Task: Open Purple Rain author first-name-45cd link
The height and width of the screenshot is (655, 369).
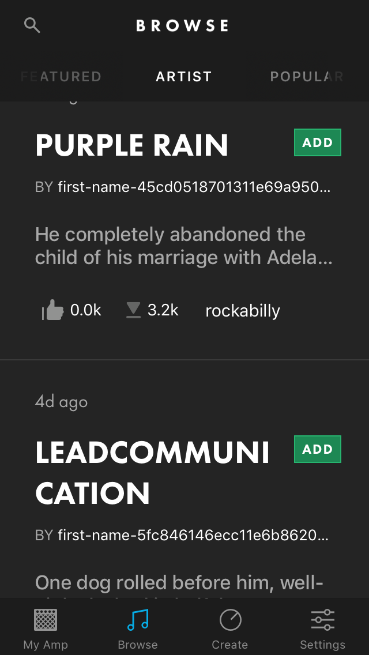Action: (194, 187)
